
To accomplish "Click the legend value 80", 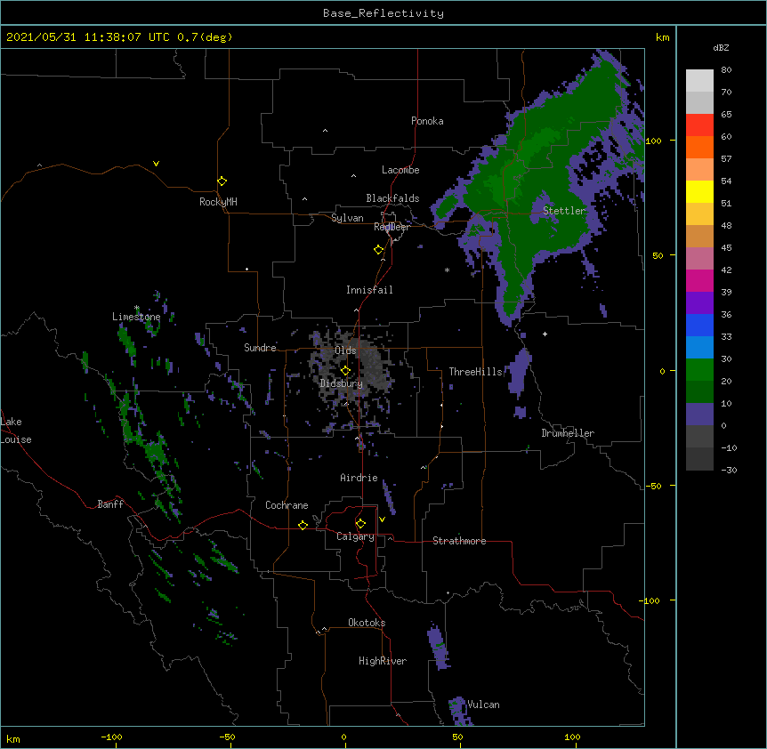I will tap(726, 70).
